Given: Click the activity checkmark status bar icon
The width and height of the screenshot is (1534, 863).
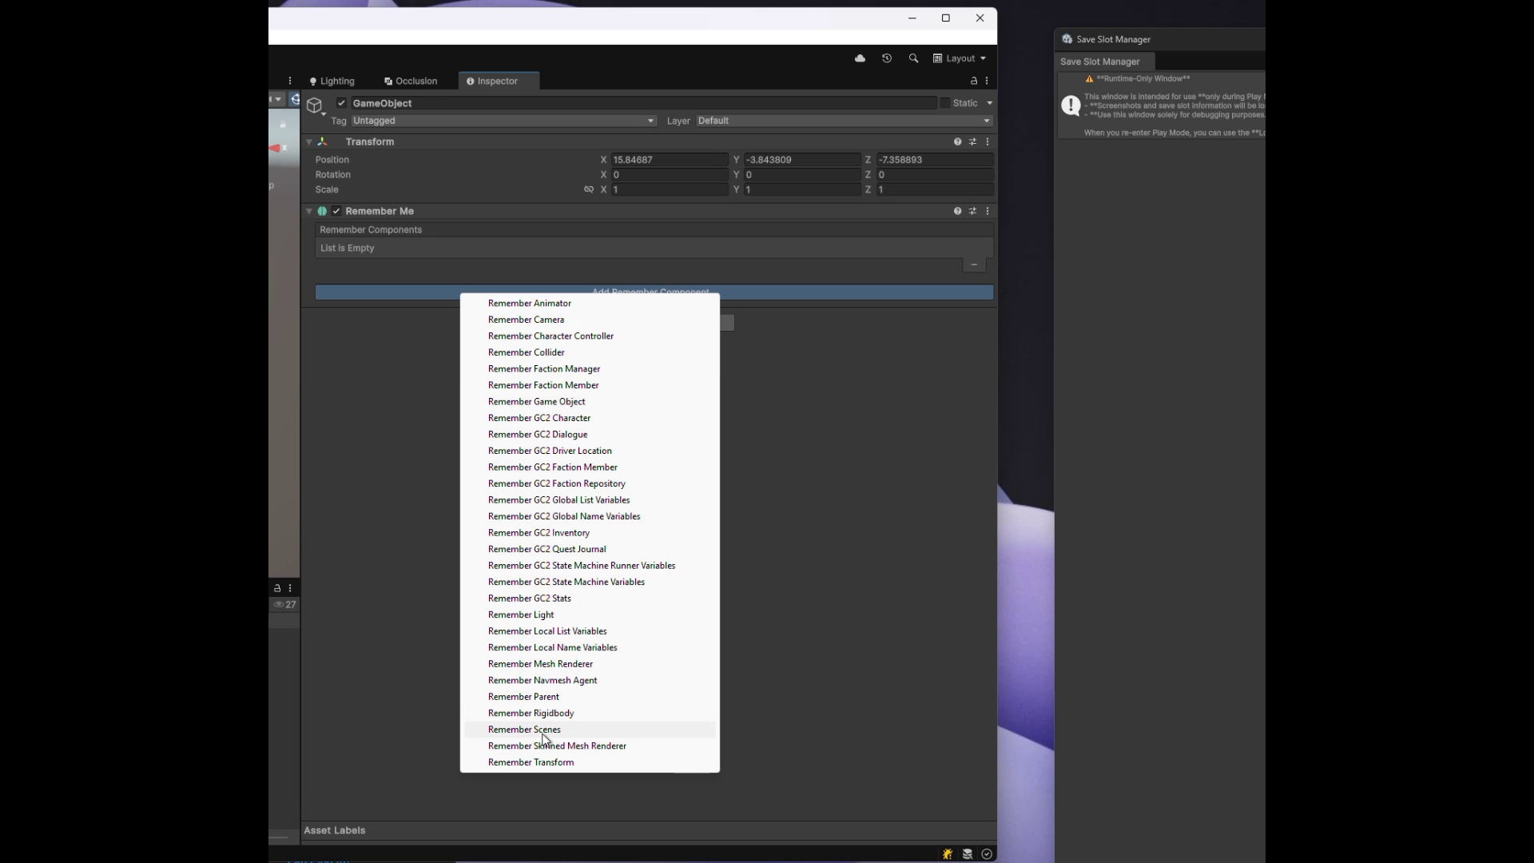Looking at the screenshot, I should 988,854.
